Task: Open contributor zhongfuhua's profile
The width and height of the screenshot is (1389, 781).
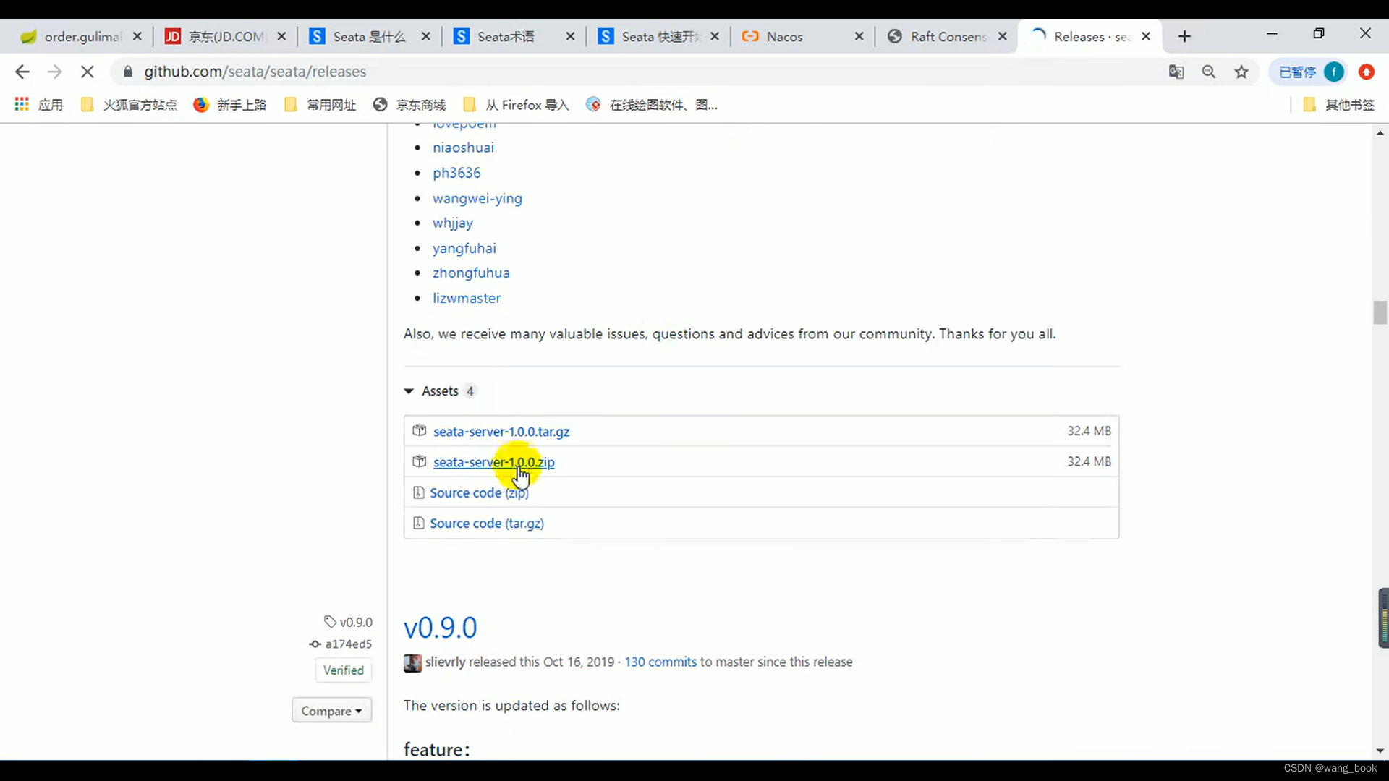Action: click(x=471, y=273)
